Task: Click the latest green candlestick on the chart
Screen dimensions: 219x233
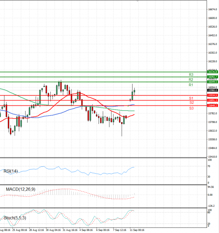Action: tap(134, 91)
